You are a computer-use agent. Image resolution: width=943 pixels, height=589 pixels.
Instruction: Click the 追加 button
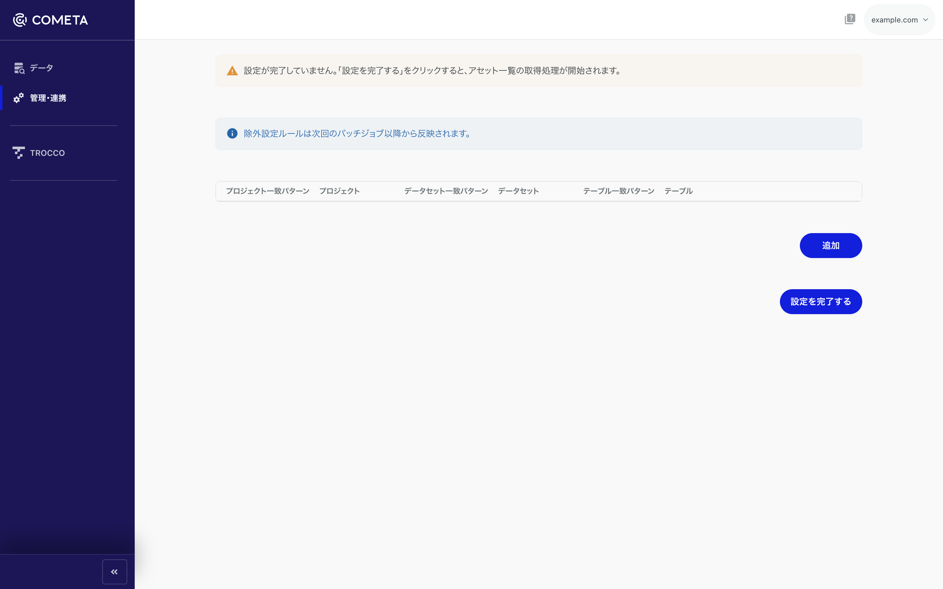click(831, 246)
